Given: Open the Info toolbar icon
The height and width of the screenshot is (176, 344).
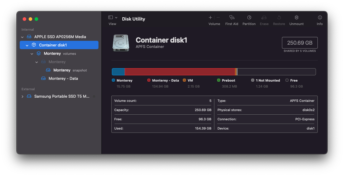Looking at the screenshot, I should [x=320, y=17].
